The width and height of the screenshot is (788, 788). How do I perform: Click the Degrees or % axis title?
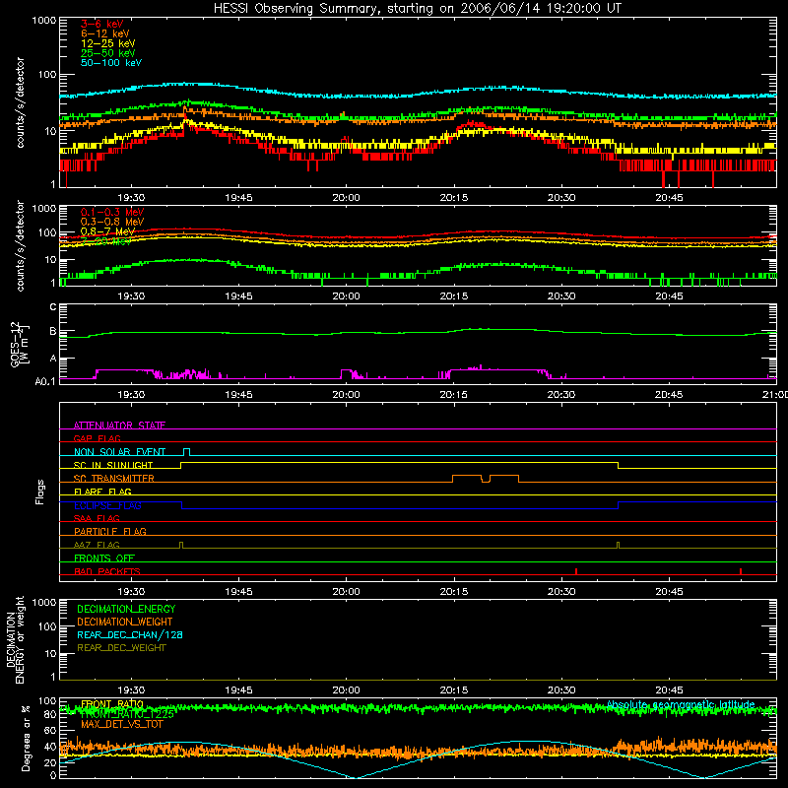[x=26, y=738]
